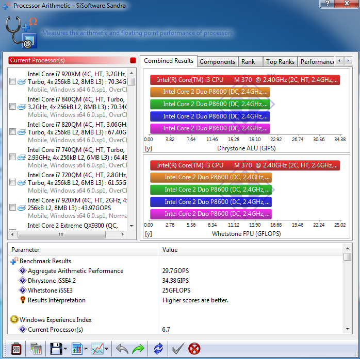
Task: Select the Intel Core 2 Extreme QX9300 entry
Action: pos(73,226)
